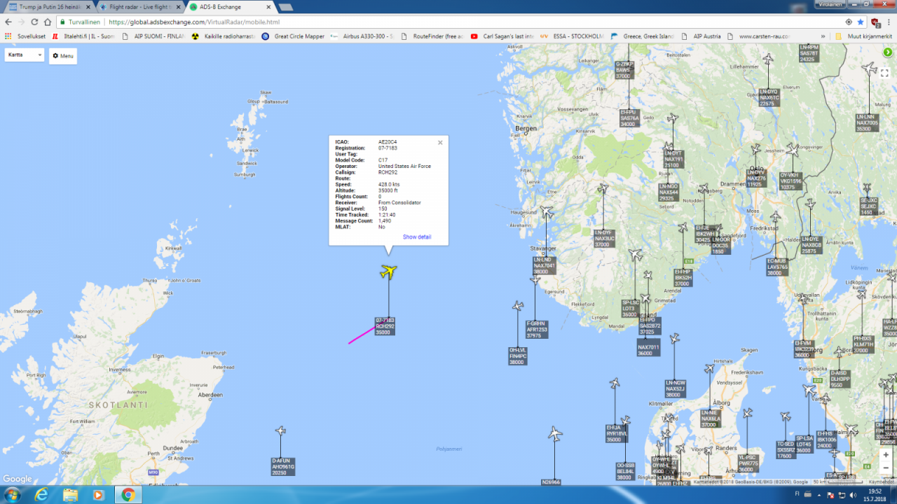The height and width of the screenshot is (504, 897).
Task: Open a new browser tab
Action: 286,7
